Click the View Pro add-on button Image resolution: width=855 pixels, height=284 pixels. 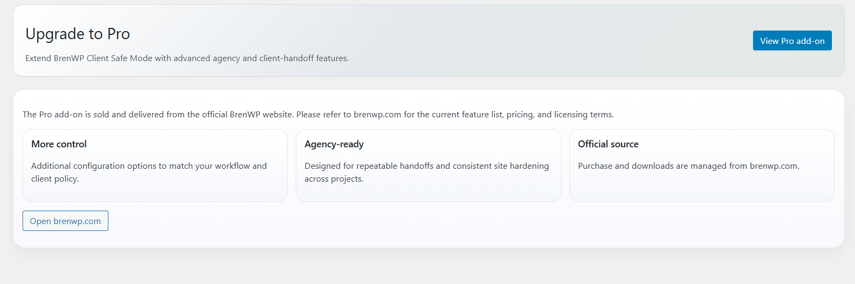click(792, 41)
